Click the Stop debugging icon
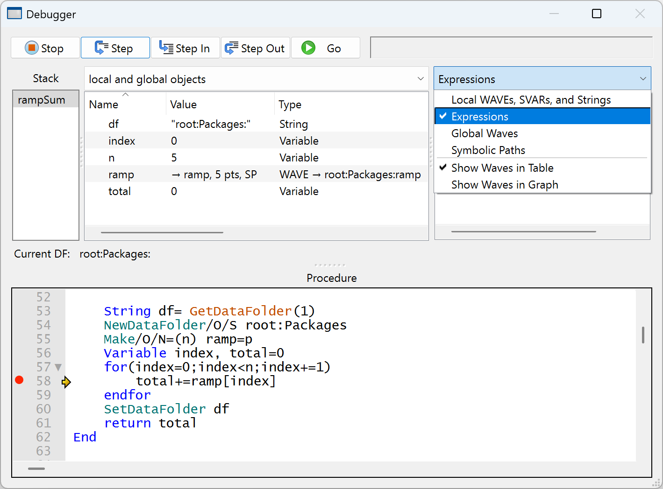 tap(31, 48)
